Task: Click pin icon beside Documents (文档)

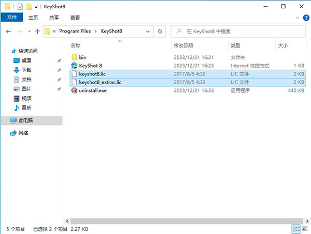Action: (x=59, y=80)
